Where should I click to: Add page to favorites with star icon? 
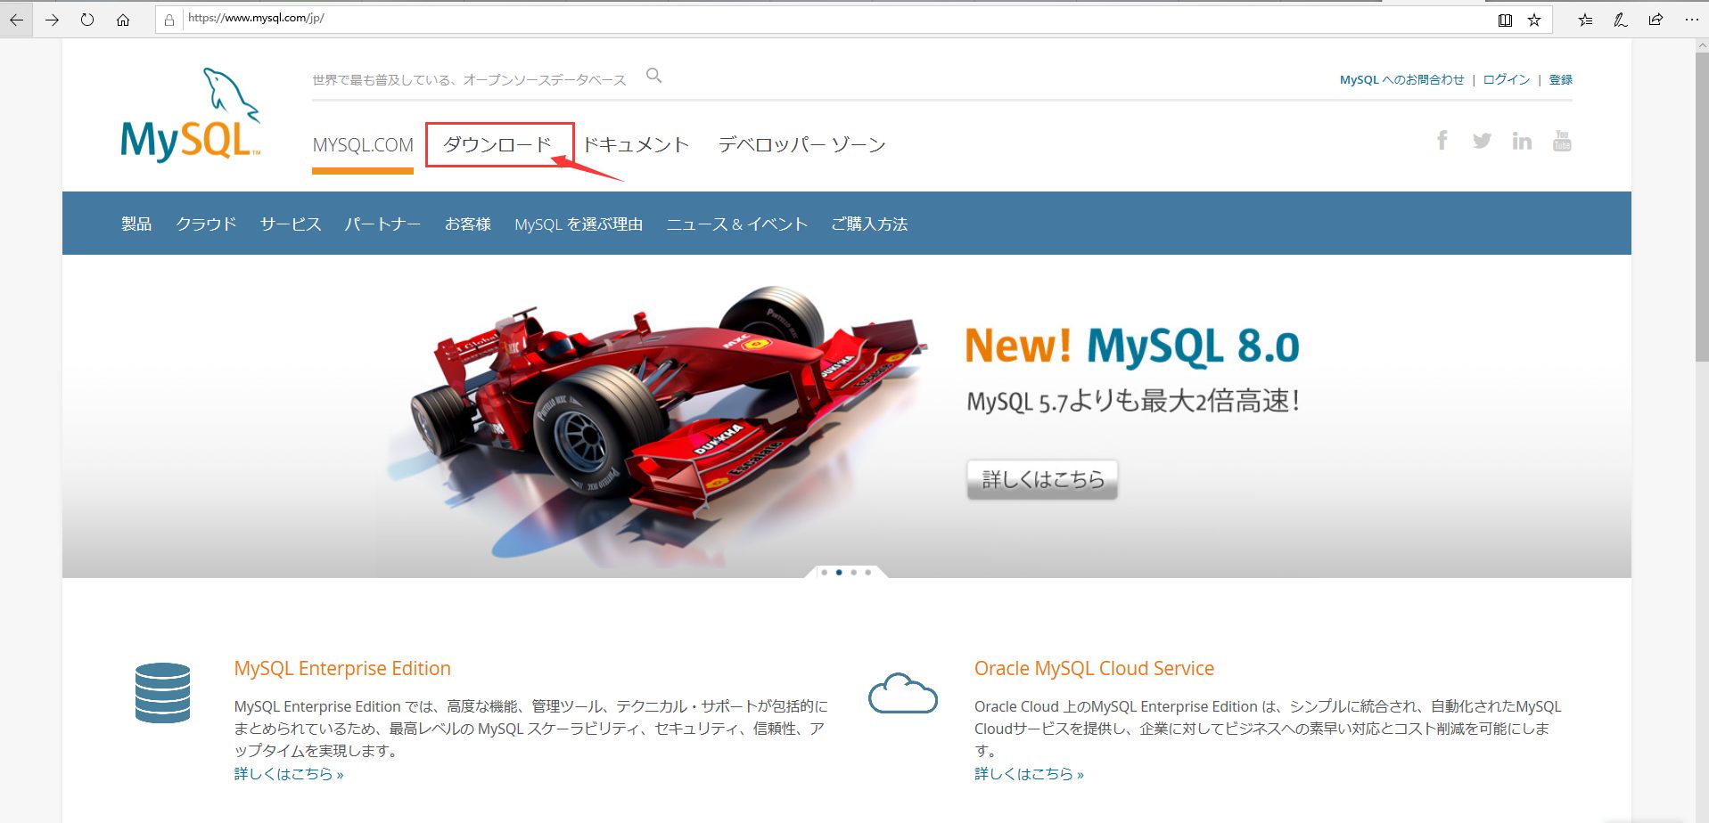pos(1534,20)
